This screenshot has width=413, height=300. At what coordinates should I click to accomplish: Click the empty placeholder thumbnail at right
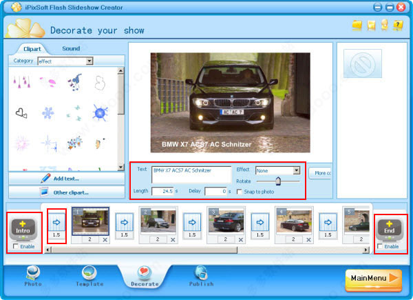tap(363, 63)
